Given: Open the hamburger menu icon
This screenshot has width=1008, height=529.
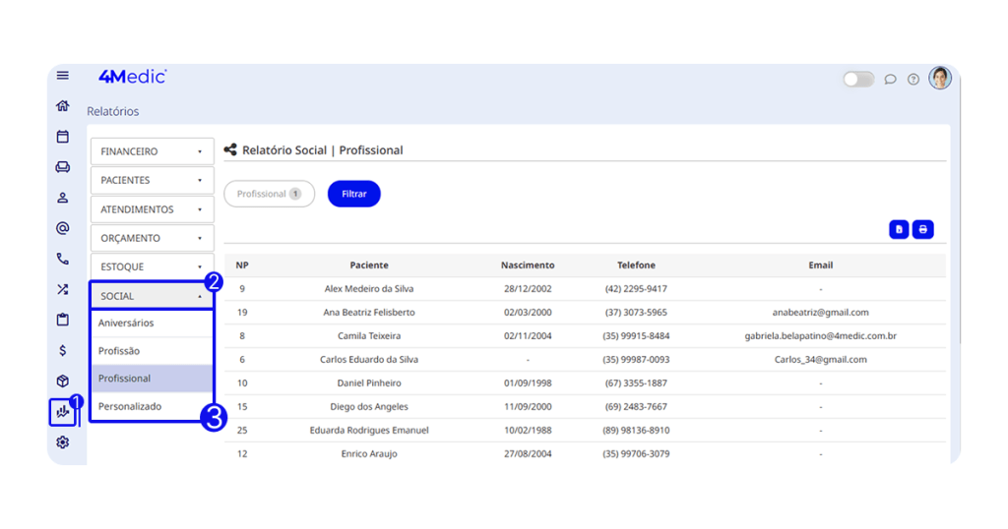Looking at the screenshot, I should [x=63, y=76].
